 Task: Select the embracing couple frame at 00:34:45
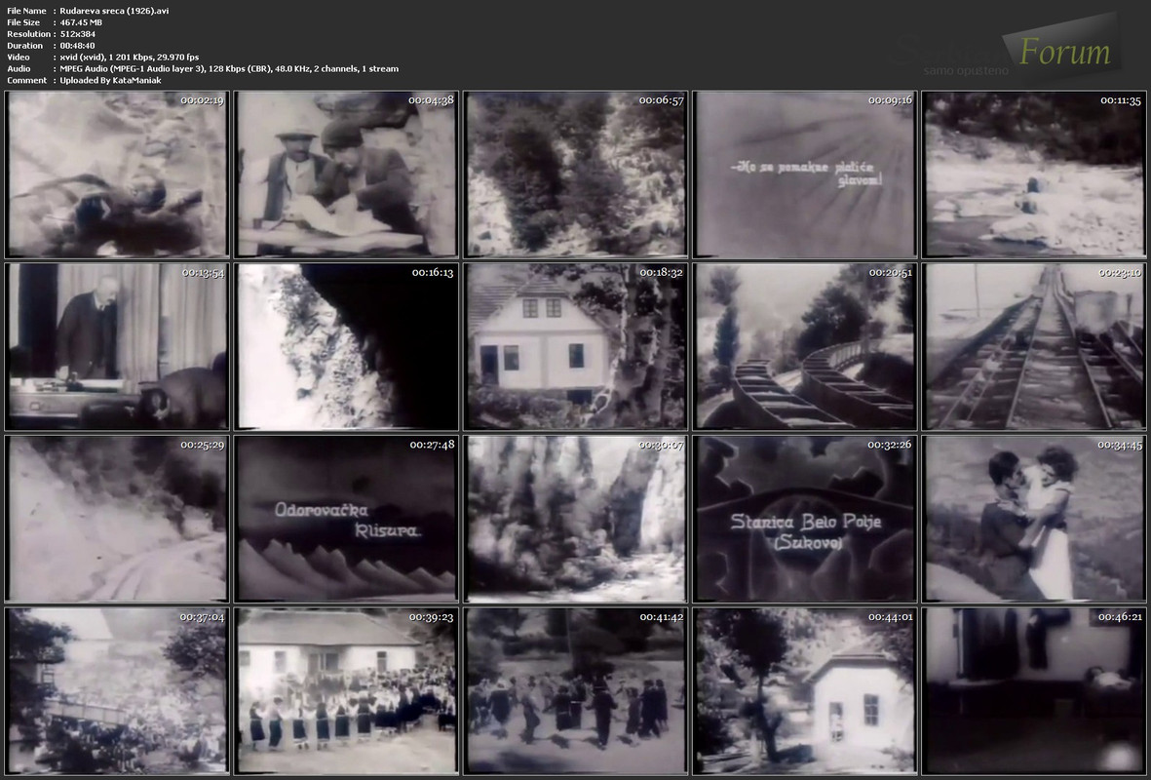(x=1034, y=519)
